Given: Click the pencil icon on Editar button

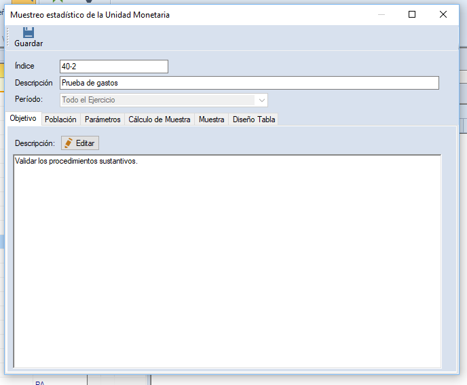Looking at the screenshot, I should [x=69, y=143].
